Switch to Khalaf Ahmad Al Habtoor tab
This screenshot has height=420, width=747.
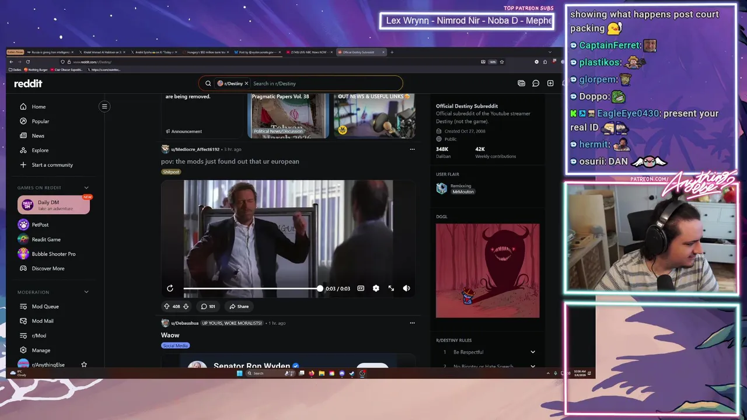point(102,52)
